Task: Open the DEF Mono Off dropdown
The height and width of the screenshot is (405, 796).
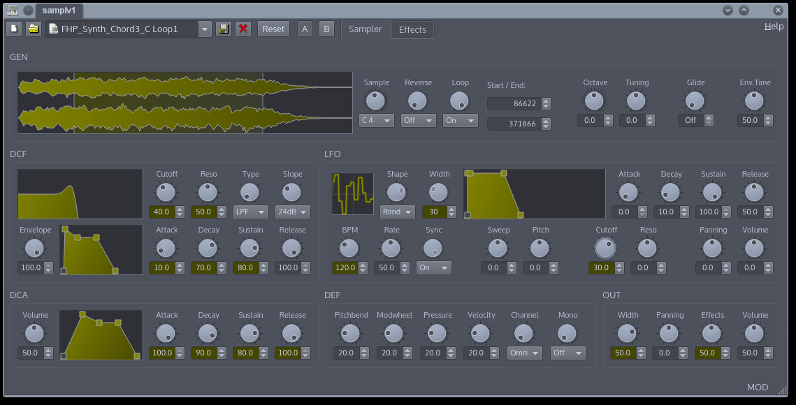Action: point(568,353)
